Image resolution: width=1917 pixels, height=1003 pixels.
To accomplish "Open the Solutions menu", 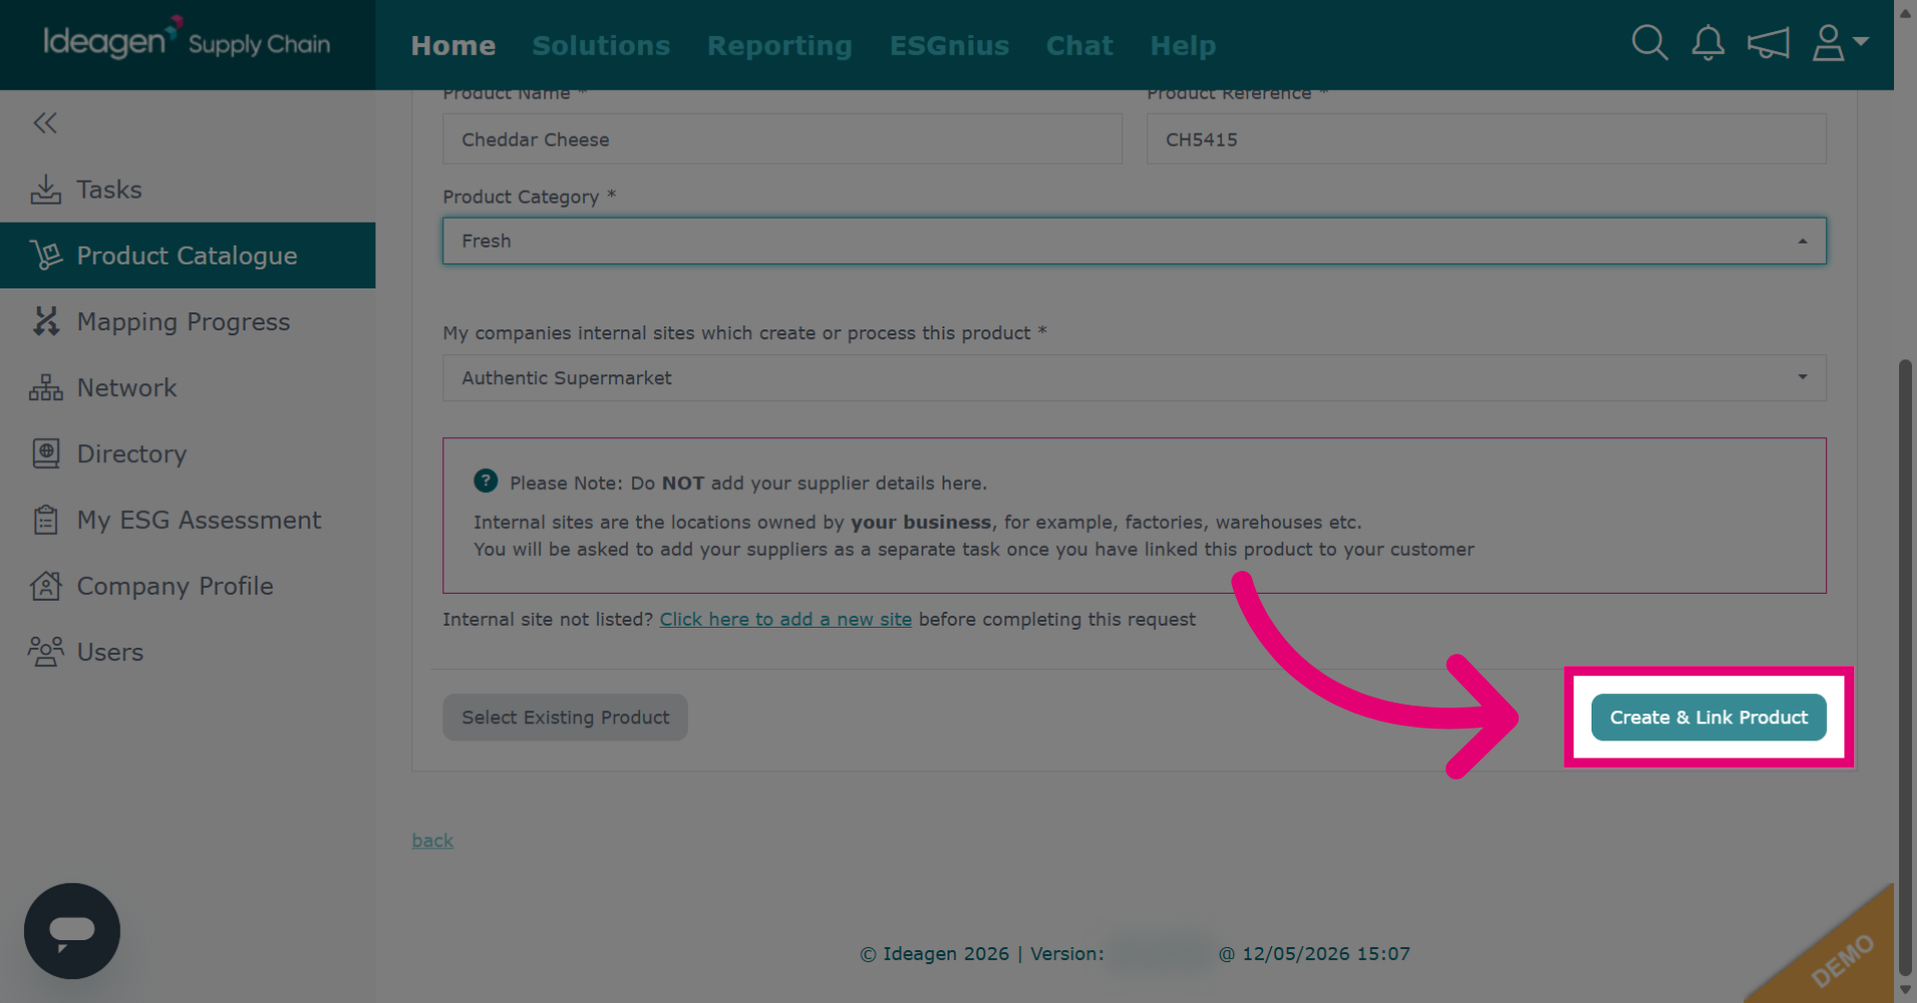I will click(601, 46).
